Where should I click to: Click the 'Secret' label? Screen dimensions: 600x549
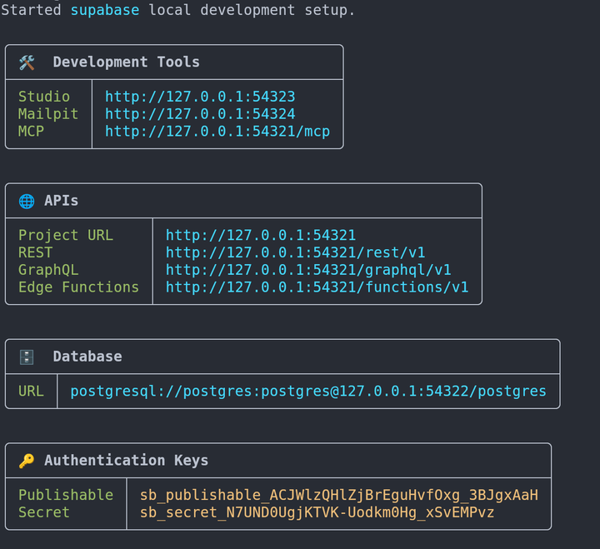tap(44, 512)
